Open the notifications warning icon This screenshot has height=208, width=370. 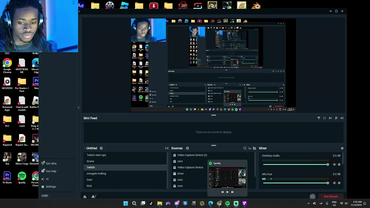94,196
